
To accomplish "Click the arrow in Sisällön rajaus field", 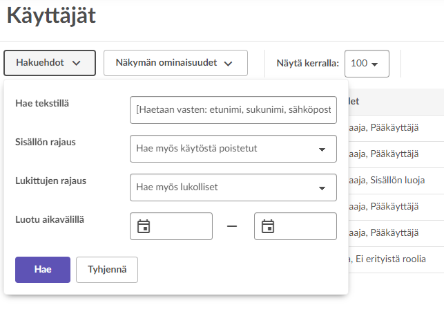I will (x=322, y=149).
